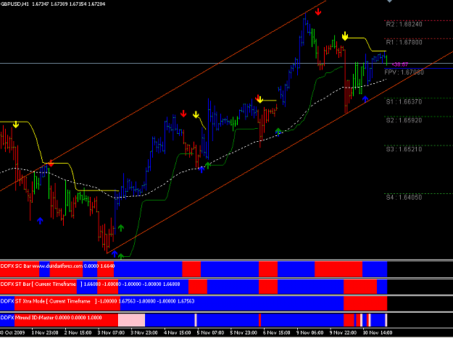This screenshot has height=338, width=453.
Task: Select the blue up arrow left of S1 level
Action: click(365, 99)
